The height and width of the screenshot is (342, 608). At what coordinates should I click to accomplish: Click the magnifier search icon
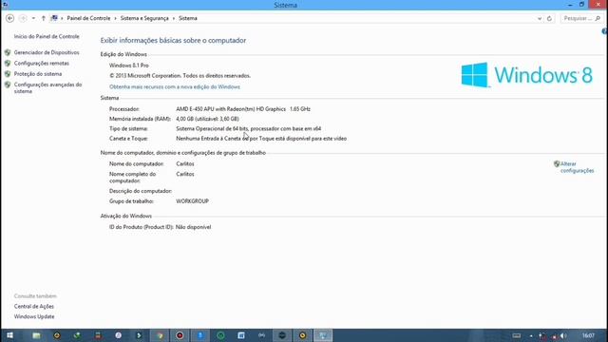coord(598,18)
